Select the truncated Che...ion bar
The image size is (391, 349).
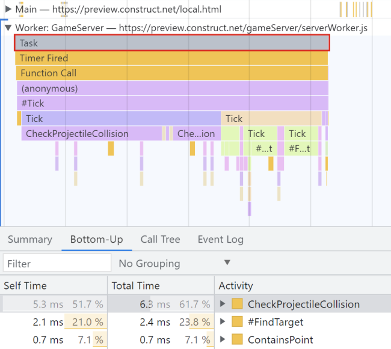coord(197,134)
